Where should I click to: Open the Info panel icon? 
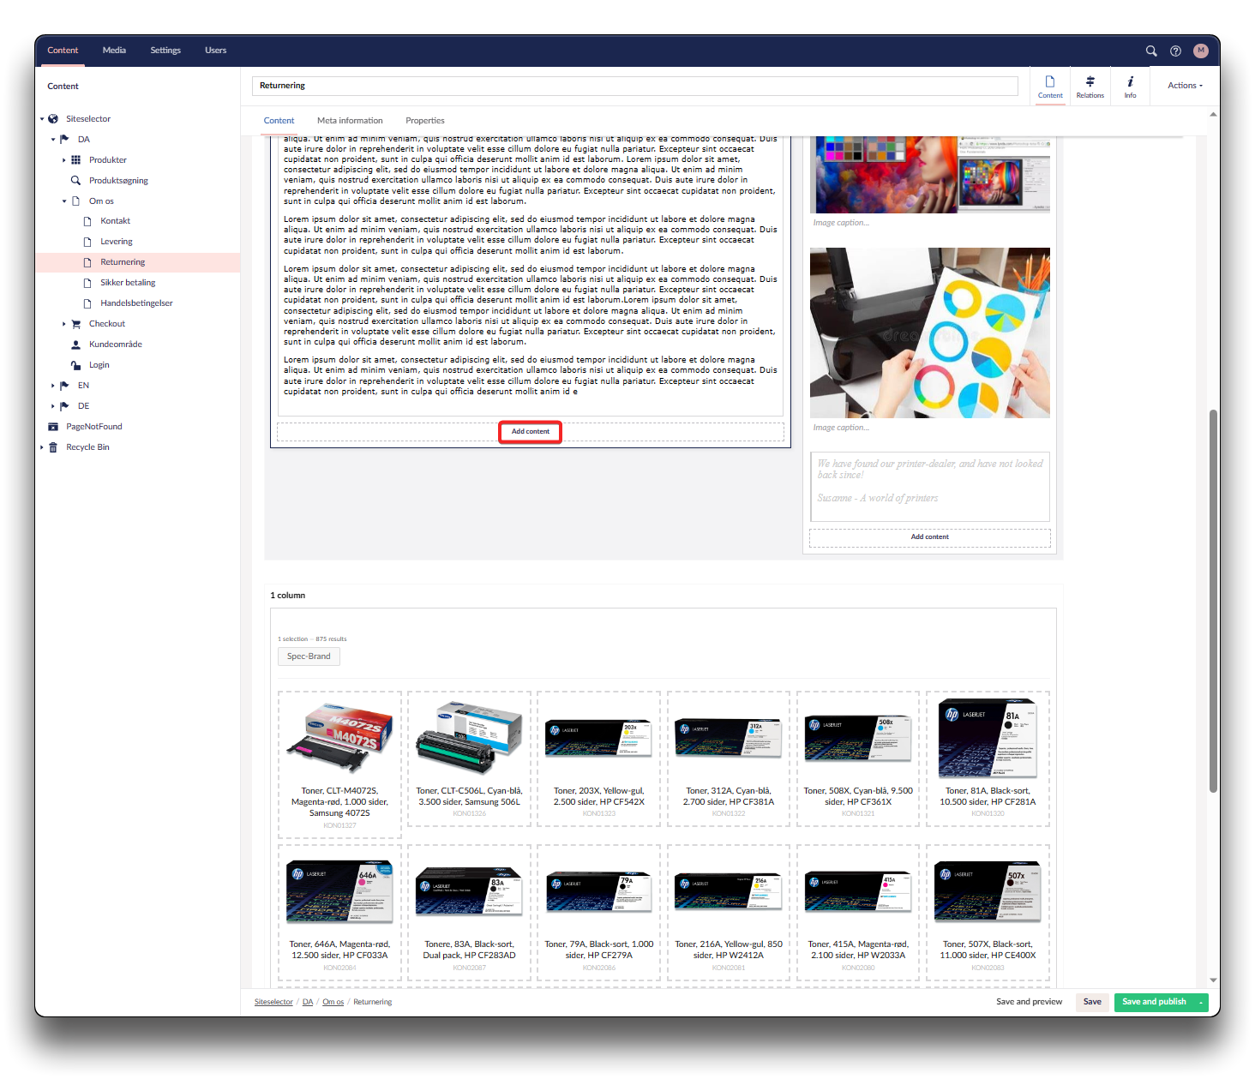[1130, 87]
